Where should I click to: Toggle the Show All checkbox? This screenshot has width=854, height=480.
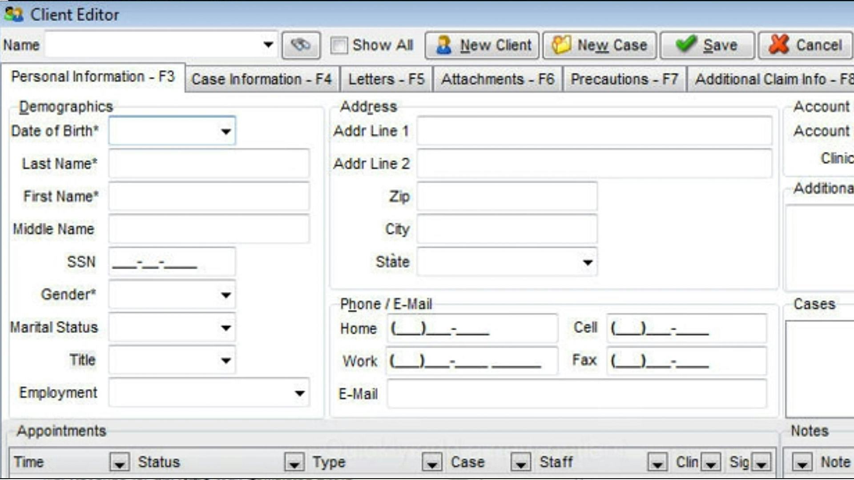(x=339, y=45)
